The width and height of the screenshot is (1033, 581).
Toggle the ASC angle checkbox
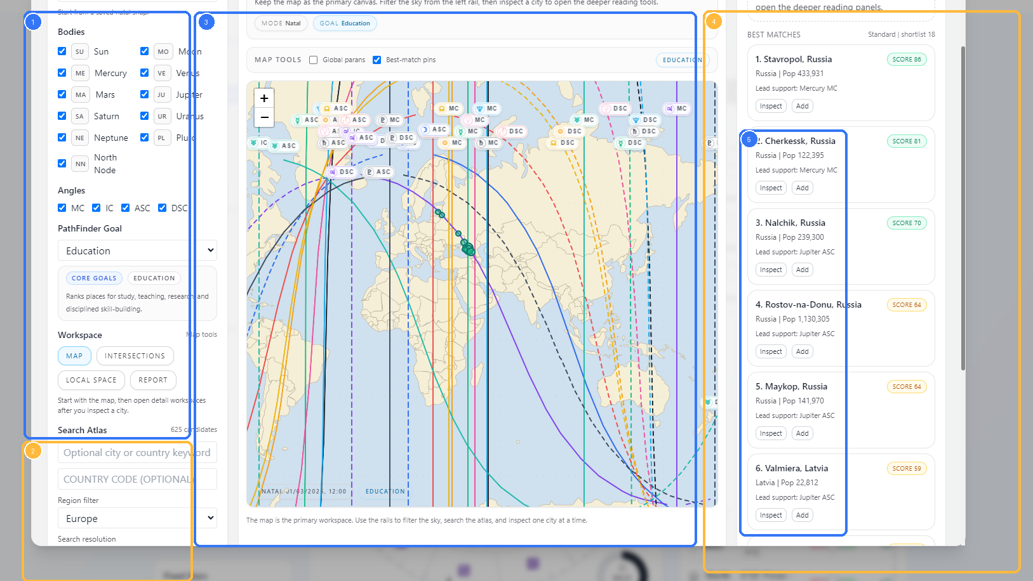coord(125,208)
